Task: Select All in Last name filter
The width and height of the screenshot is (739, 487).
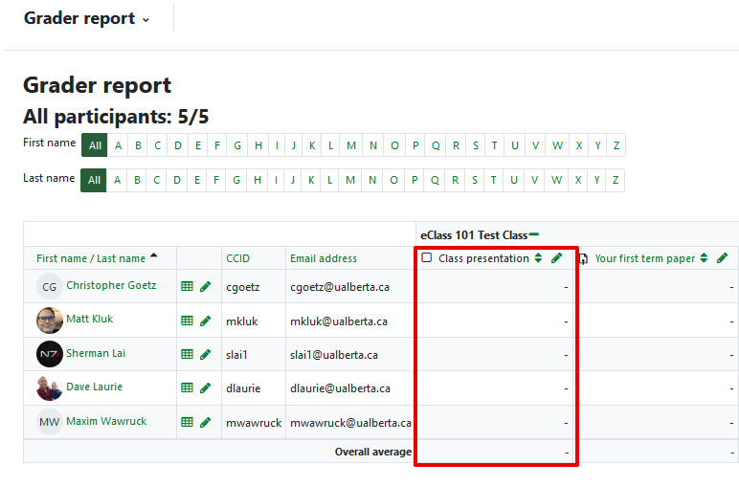Action: 94,180
